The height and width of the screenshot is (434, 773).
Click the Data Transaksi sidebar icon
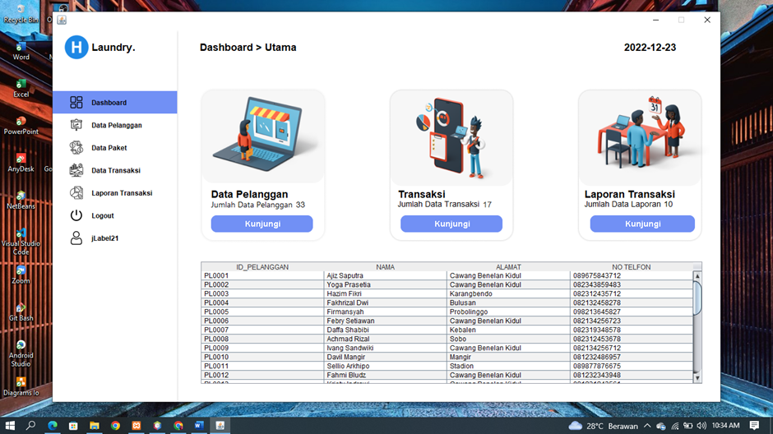tap(76, 170)
